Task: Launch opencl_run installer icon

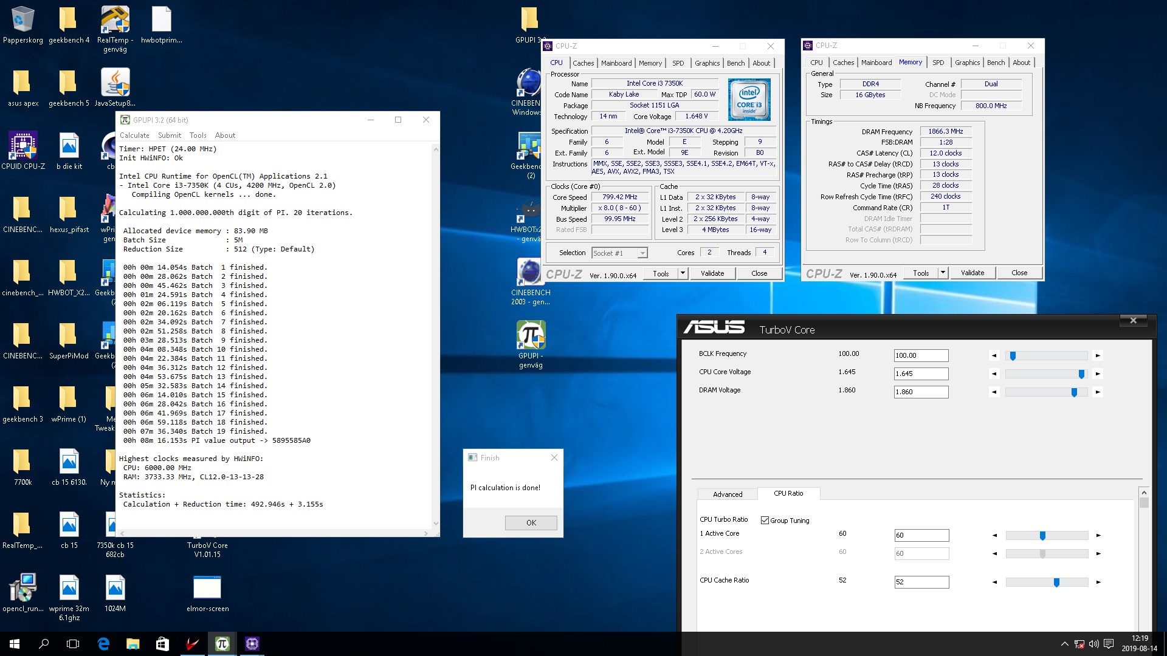Action: pyautogui.click(x=22, y=594)
